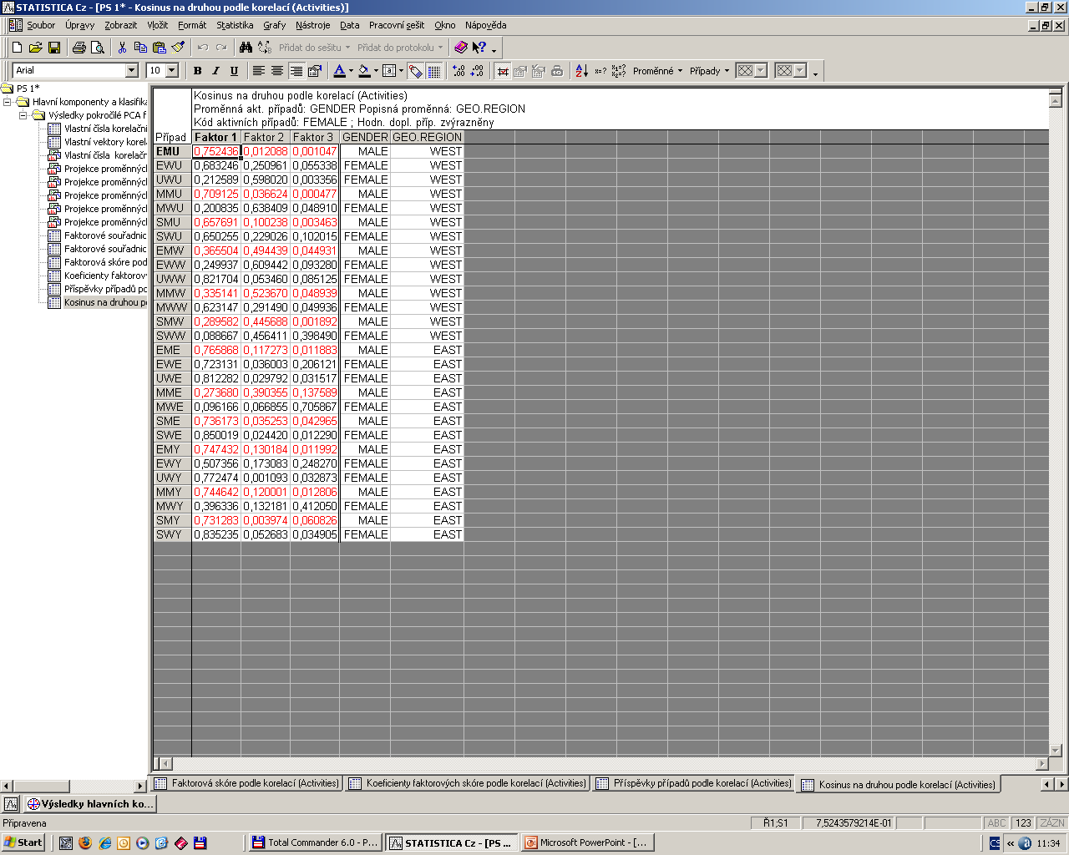Open the font size 10 dropdown
Image resolution: width=1069 pixels, height=855 pixels.
[172, 70]
